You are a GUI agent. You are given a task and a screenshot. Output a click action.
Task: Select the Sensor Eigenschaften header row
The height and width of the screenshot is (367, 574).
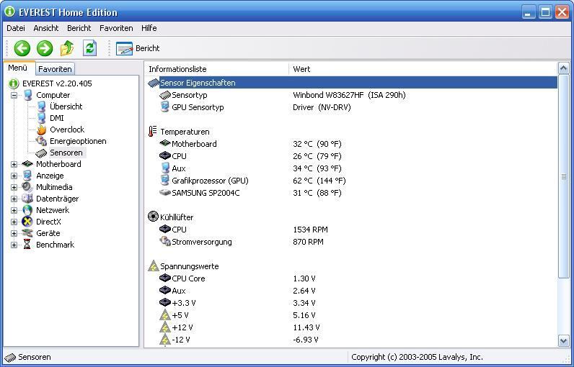[x=352, y=83]
